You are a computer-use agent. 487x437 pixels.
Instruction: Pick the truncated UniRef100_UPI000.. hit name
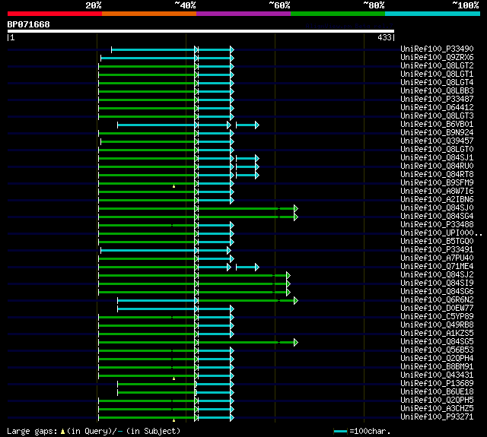tap(441, 233)
